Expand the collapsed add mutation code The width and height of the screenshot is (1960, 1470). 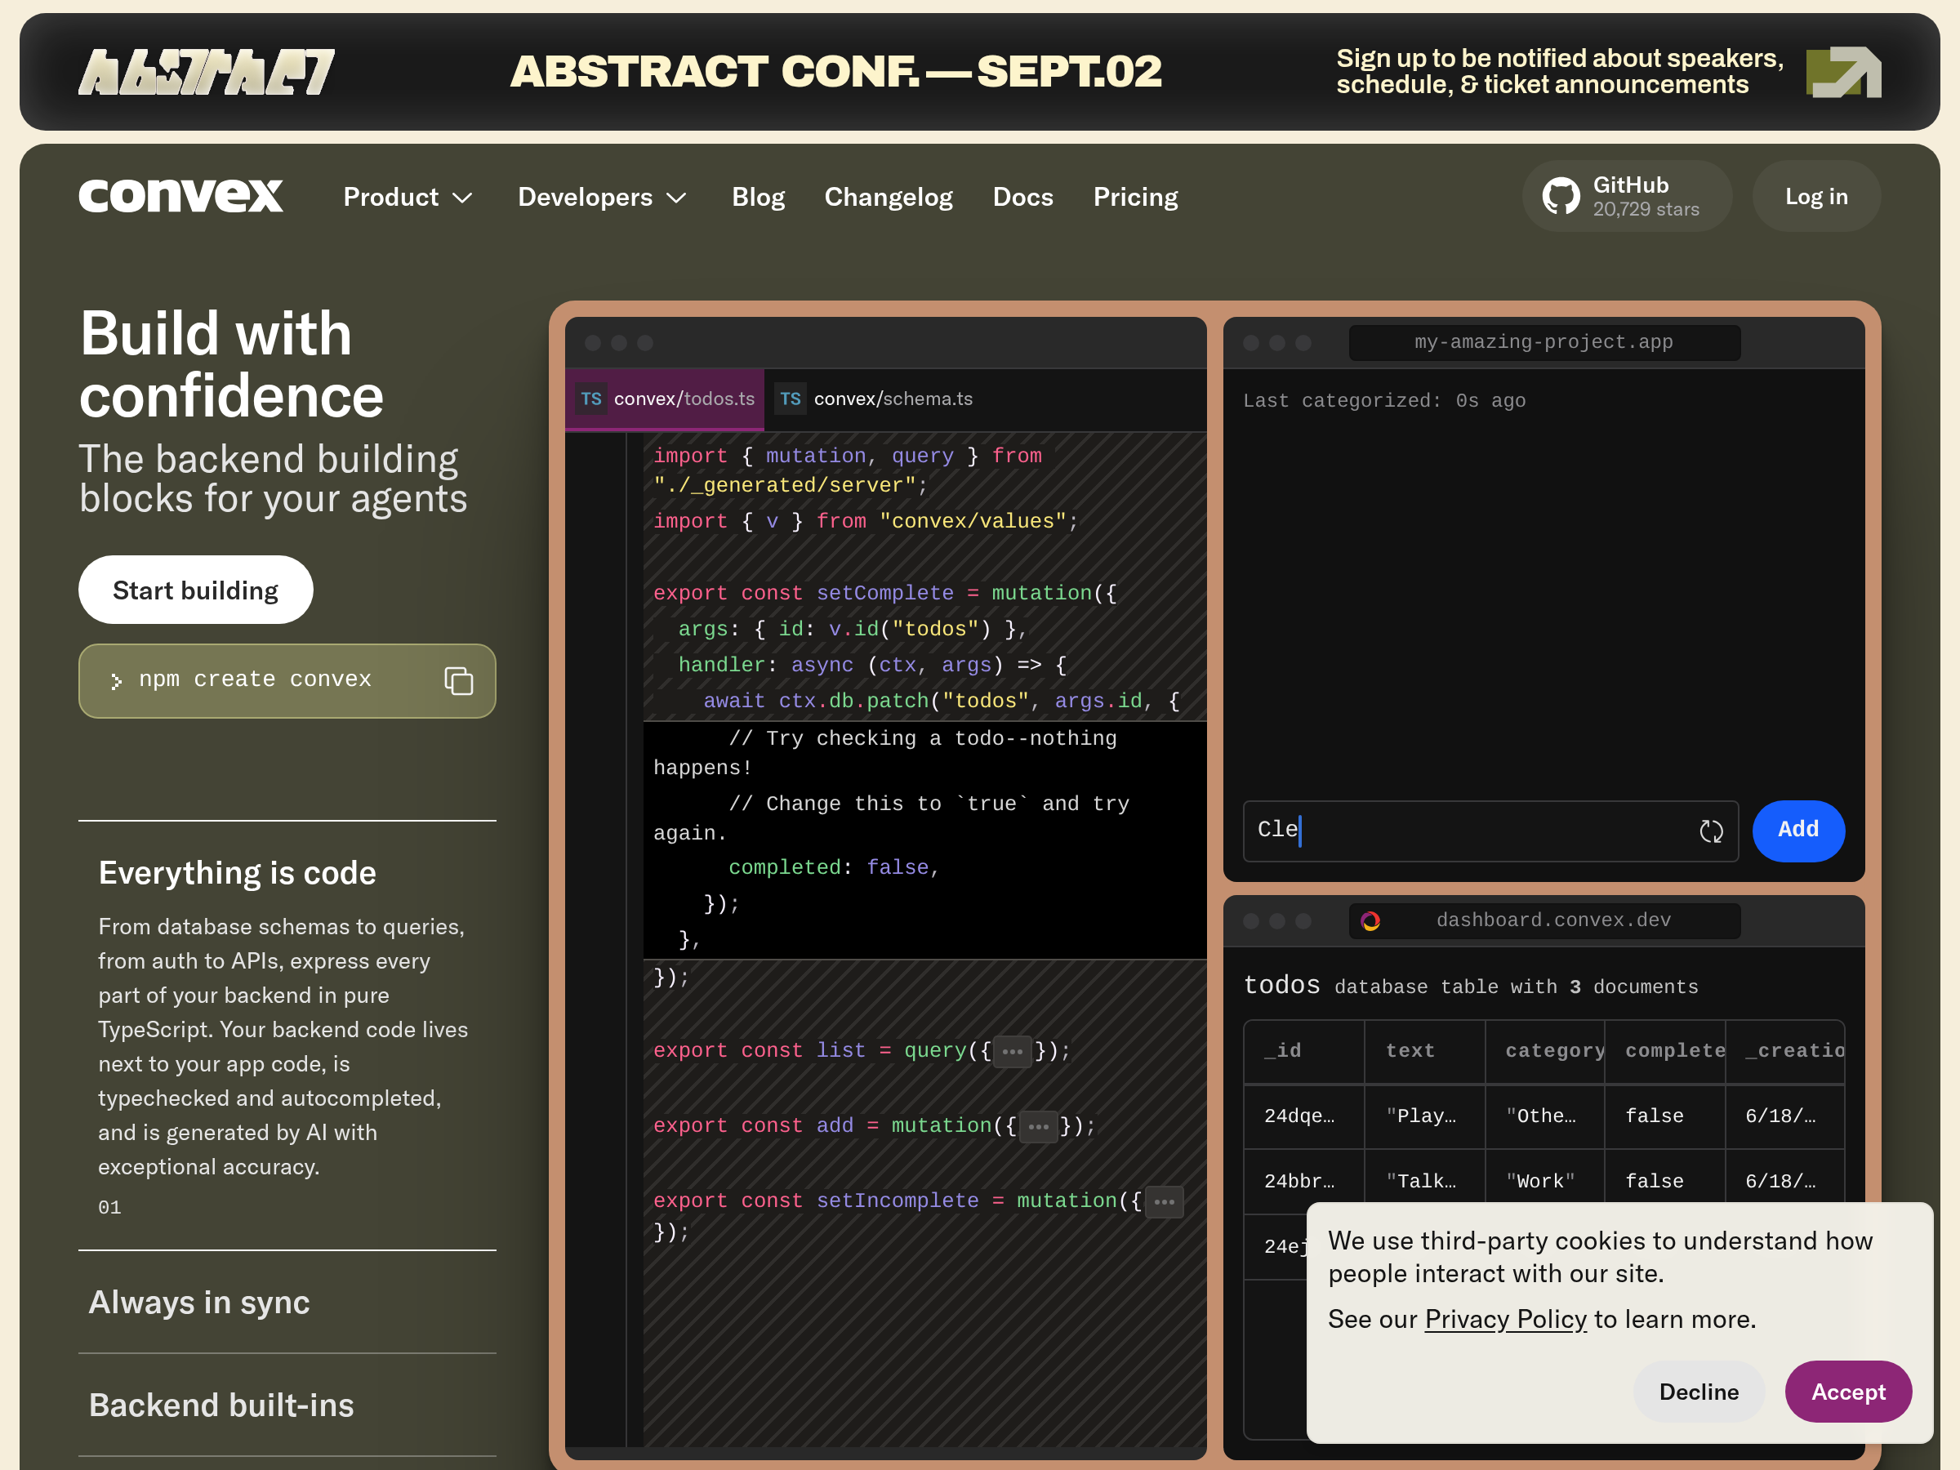pos(1038,1126)
